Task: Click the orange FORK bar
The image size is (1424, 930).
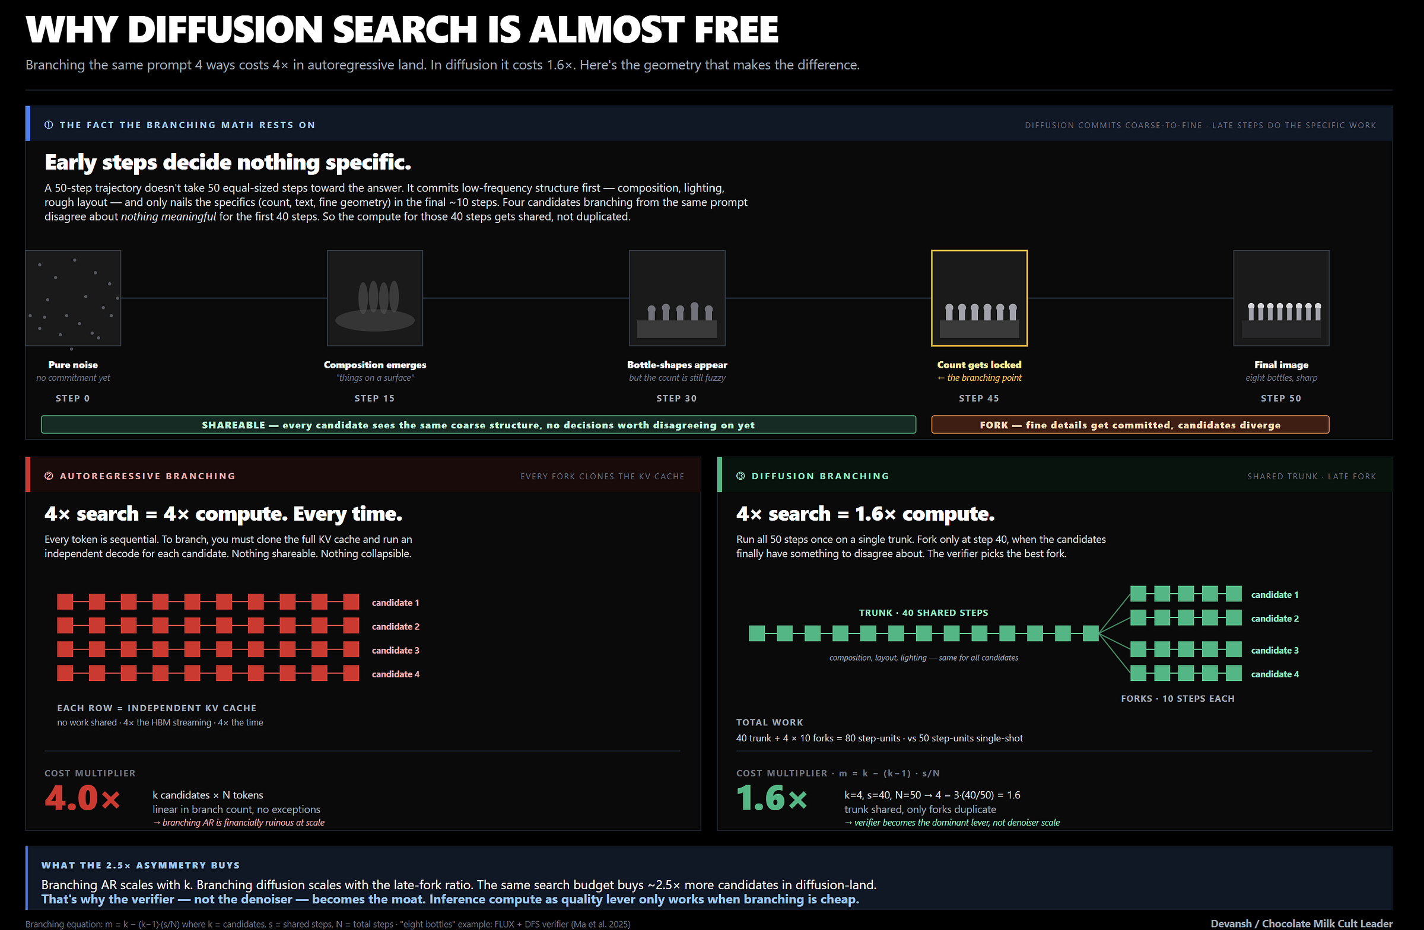Action: (1130, 425)
